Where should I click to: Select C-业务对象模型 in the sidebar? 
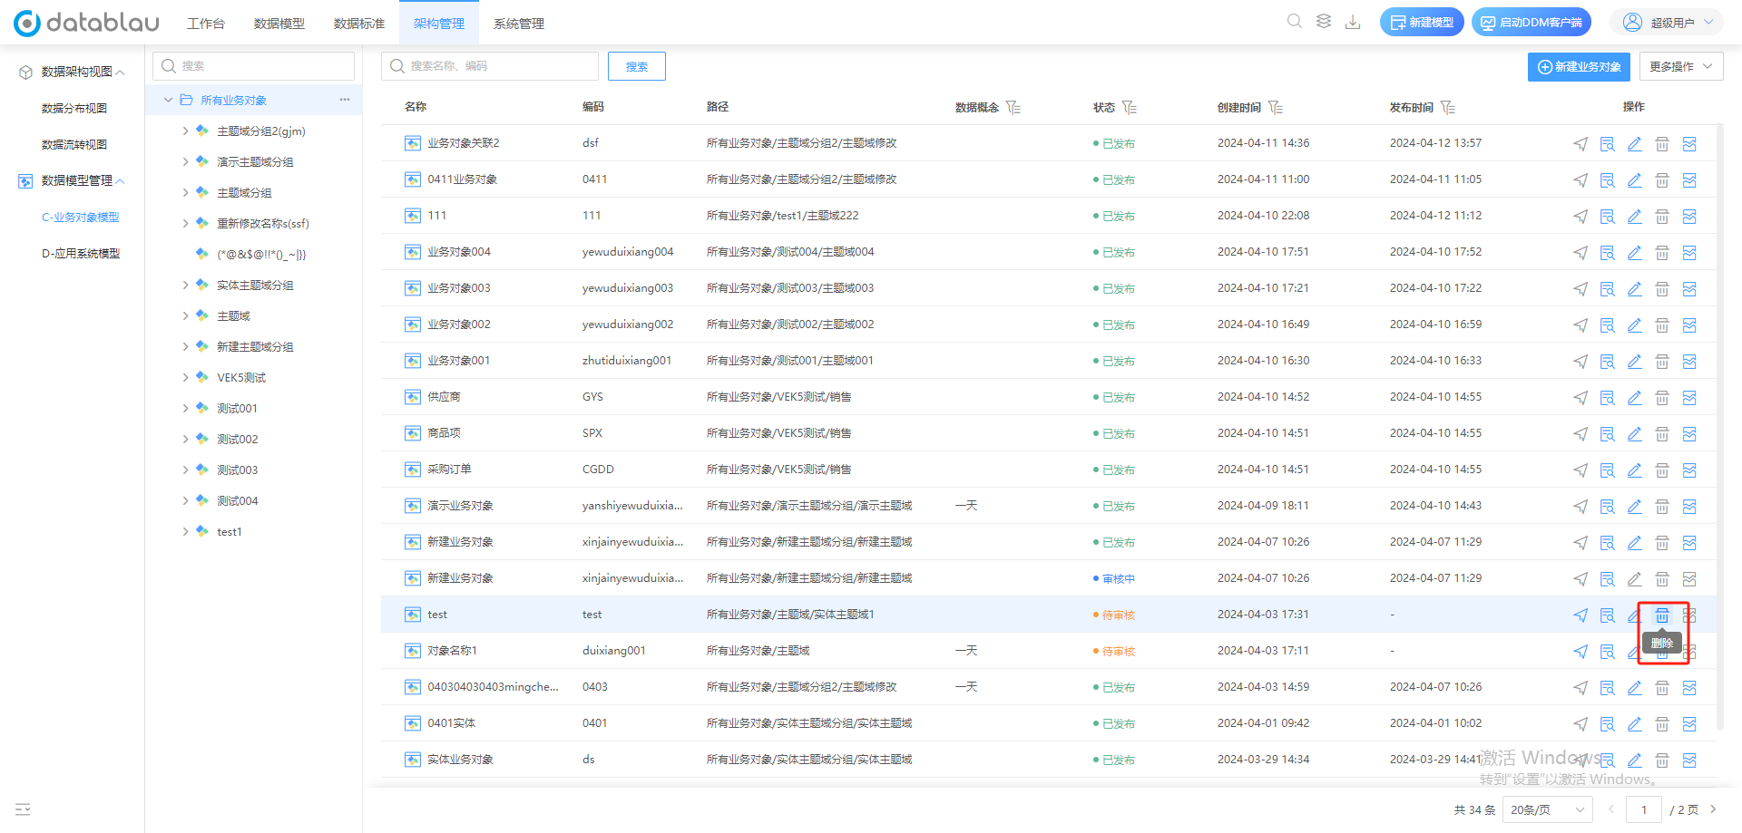click(81, 218)
